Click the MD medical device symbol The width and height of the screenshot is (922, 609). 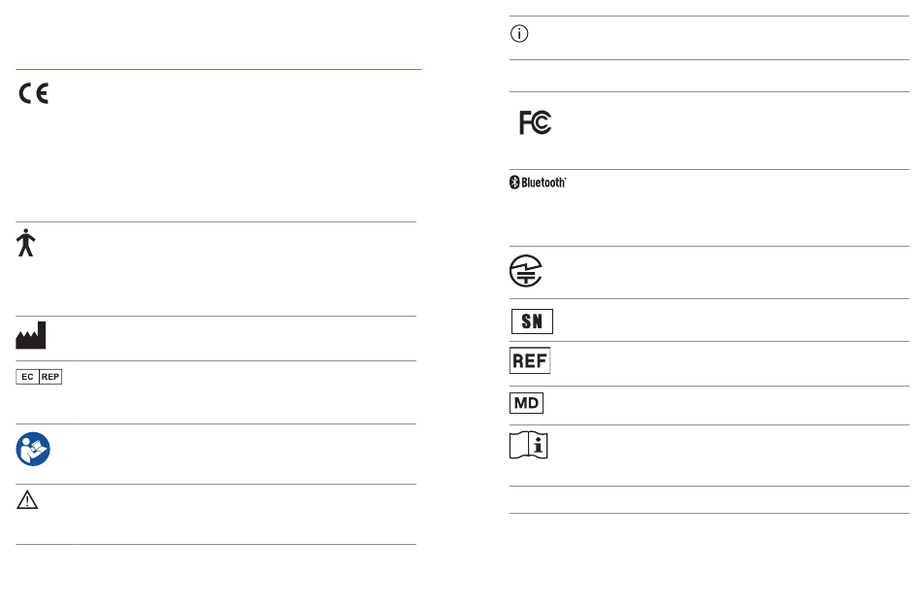click(526, 403)
